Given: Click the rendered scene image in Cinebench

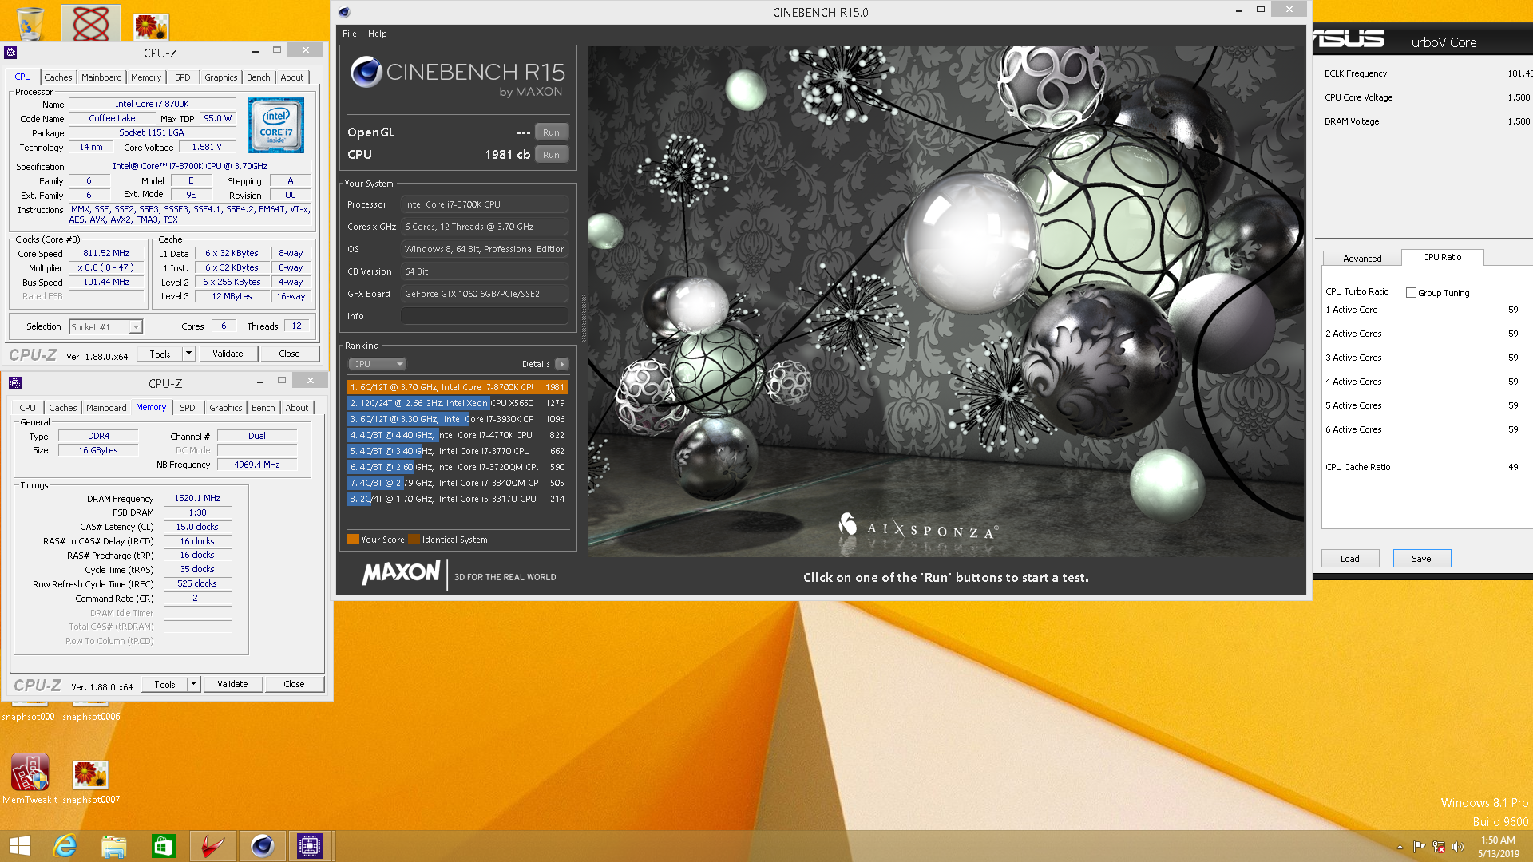Looking at the screenshot, I should [x=946, y=301].
